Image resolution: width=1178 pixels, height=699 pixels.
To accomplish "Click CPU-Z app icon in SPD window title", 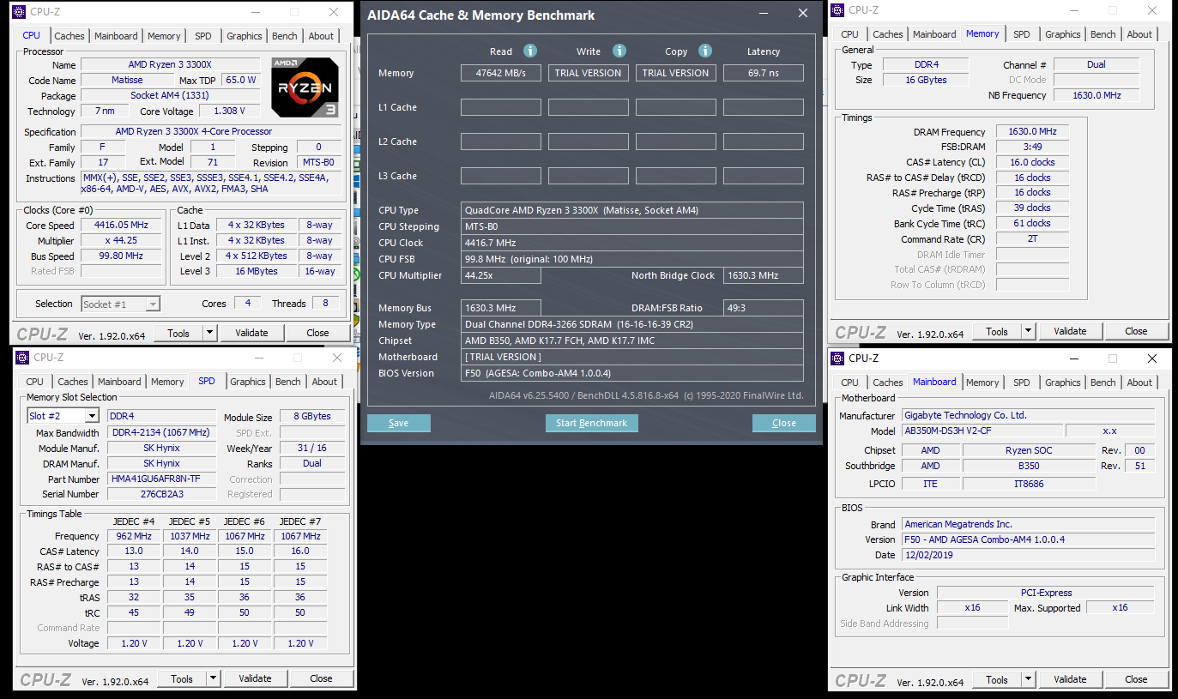I will tap(23, 358).
